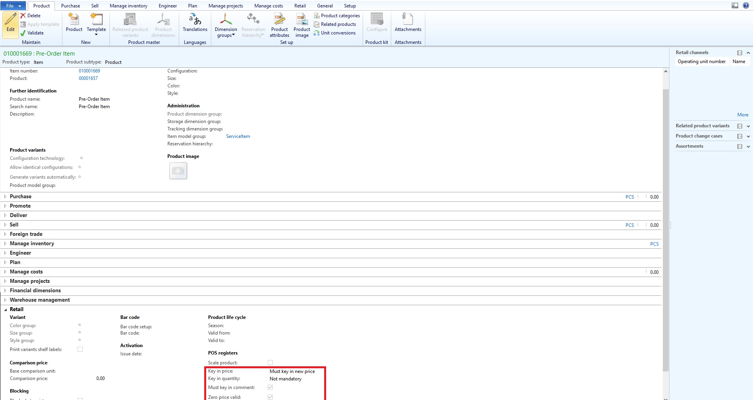Switch to the Setup ribbon tab

[x=350, y=6]
